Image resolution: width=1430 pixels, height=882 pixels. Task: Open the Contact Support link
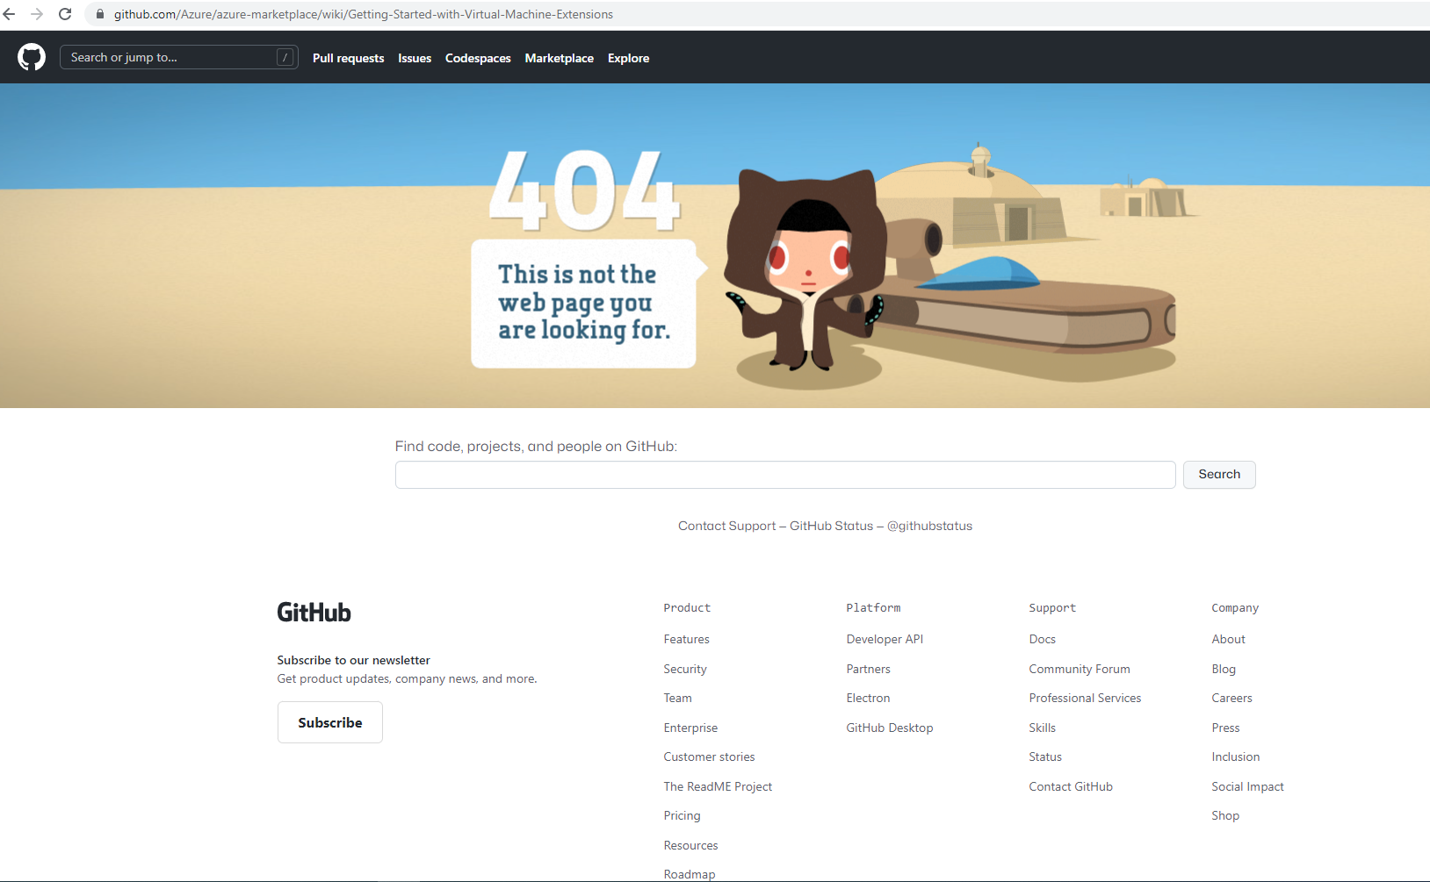(726, 526)
